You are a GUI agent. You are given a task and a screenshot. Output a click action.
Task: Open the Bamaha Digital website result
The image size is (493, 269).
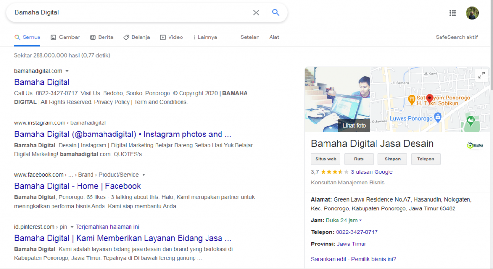pyautogui.click(x=42, y=82)
